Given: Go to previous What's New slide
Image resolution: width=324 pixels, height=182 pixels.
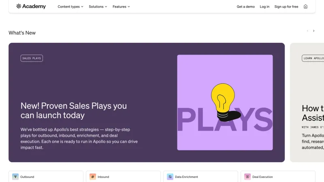Looking at the screenshot, I should [x=307, y=31].
